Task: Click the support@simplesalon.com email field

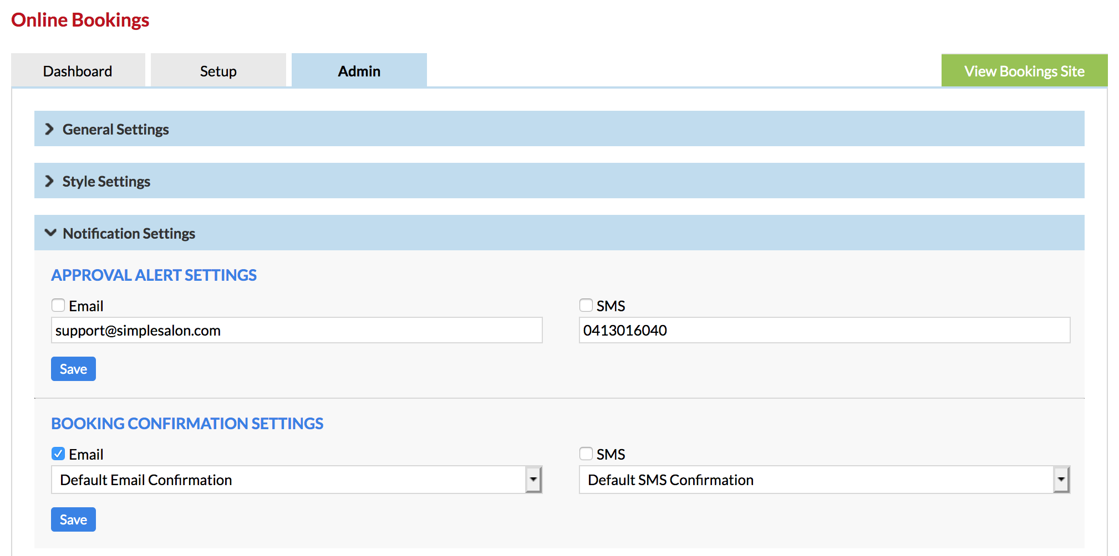Action: click(x=297, y=330)
